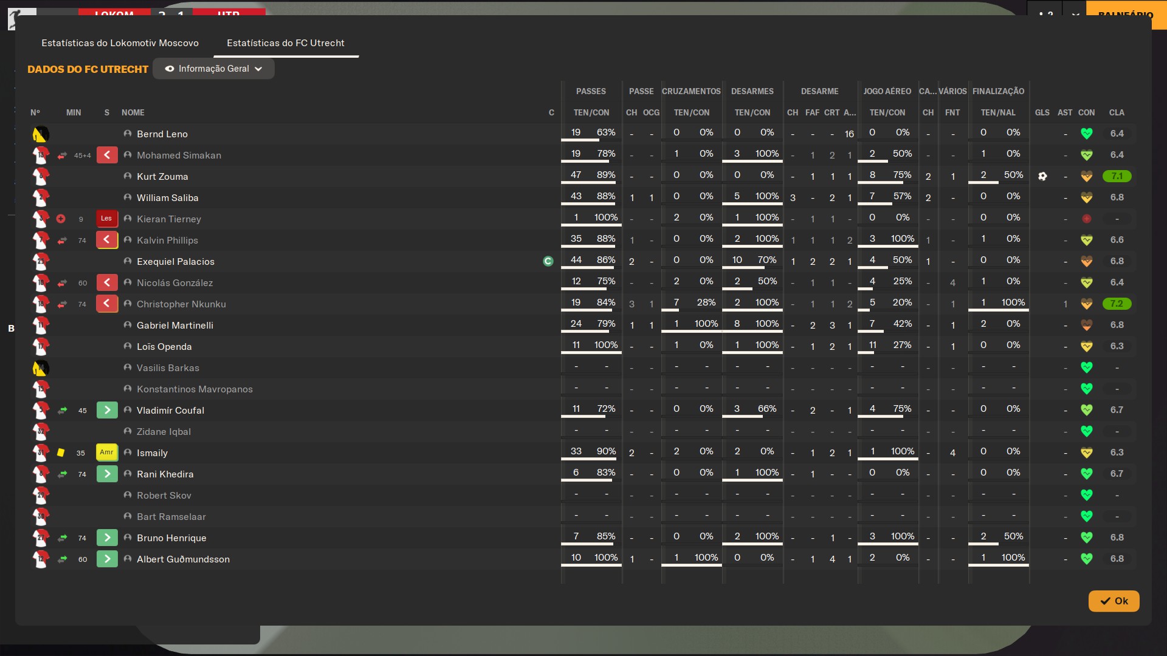Click substituted-on arrow for Vladimír Coufal
Viewport: 1167px width, 656px height.
pos(107,410)
